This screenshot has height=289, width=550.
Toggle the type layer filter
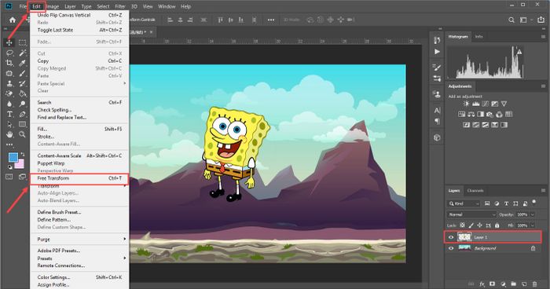506,203
